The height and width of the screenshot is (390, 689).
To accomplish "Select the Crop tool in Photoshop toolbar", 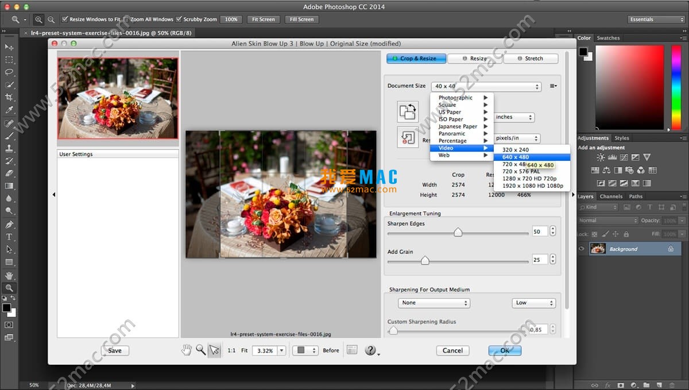I will coord(9,98).
